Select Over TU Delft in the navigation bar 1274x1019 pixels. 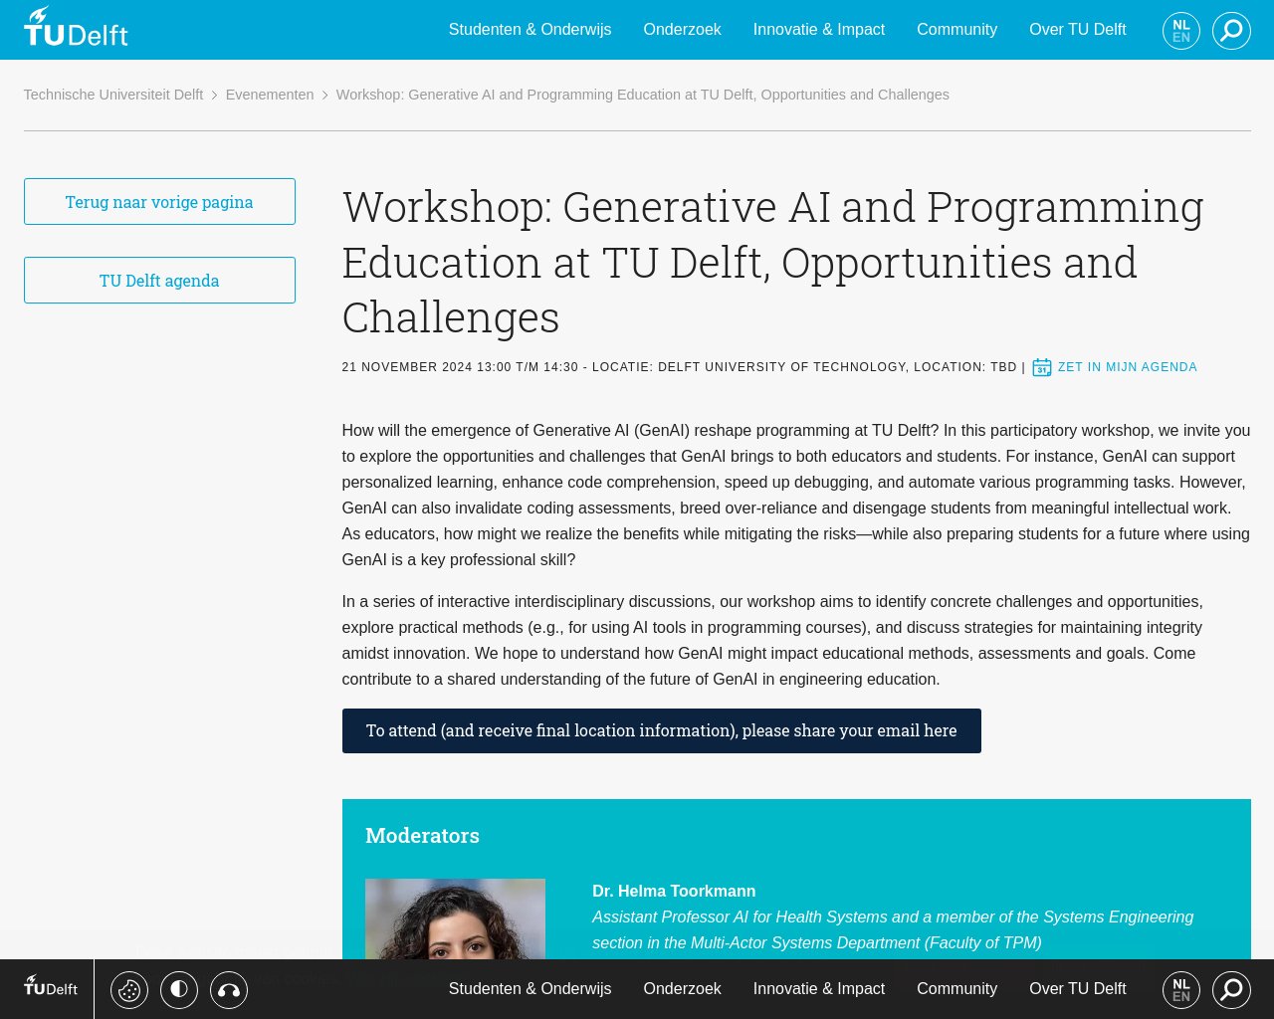(x=1078, y=29)
